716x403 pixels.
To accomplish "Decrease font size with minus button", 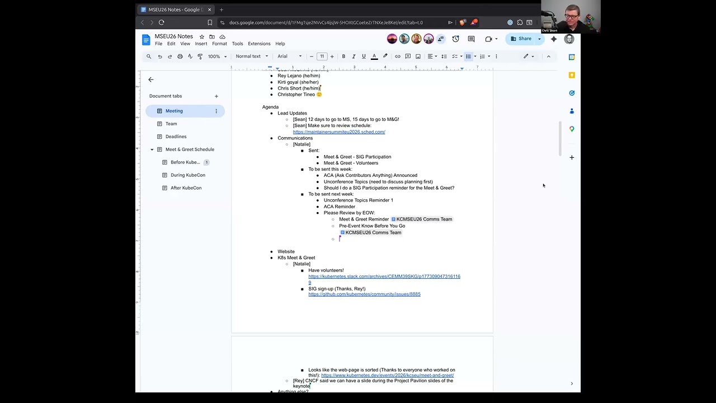I will pyautogui.click(x=312, y=57).
